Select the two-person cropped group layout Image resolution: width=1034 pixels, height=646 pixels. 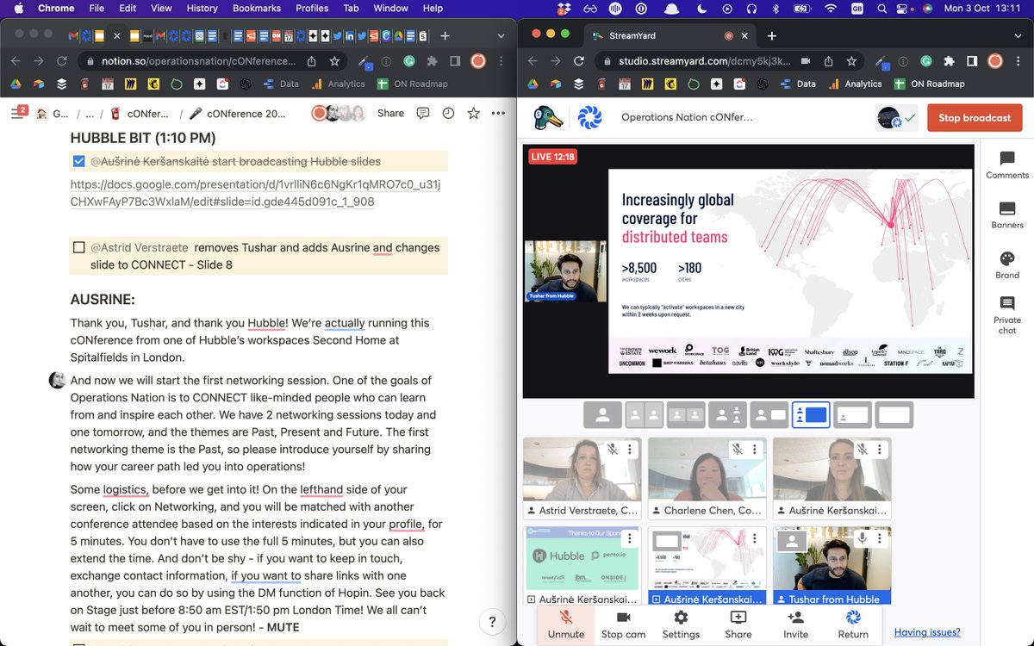click(686, 415)
